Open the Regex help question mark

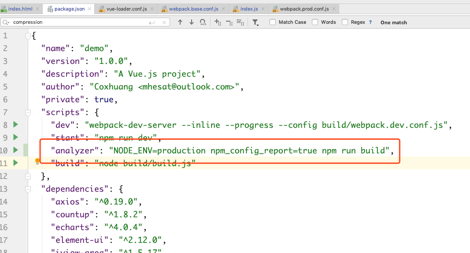[x=370, y=22]
